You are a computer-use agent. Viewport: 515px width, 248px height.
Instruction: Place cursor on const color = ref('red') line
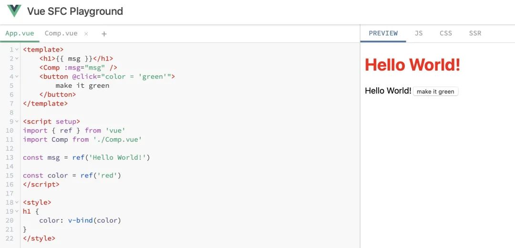72,176
